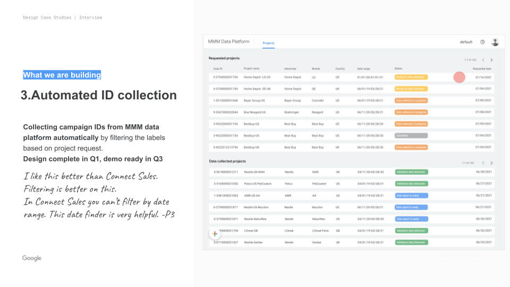Screen dimensions: 510x287
Task: Open the help question mark icon
Action: pyautogui.click(x=482, y=42)
